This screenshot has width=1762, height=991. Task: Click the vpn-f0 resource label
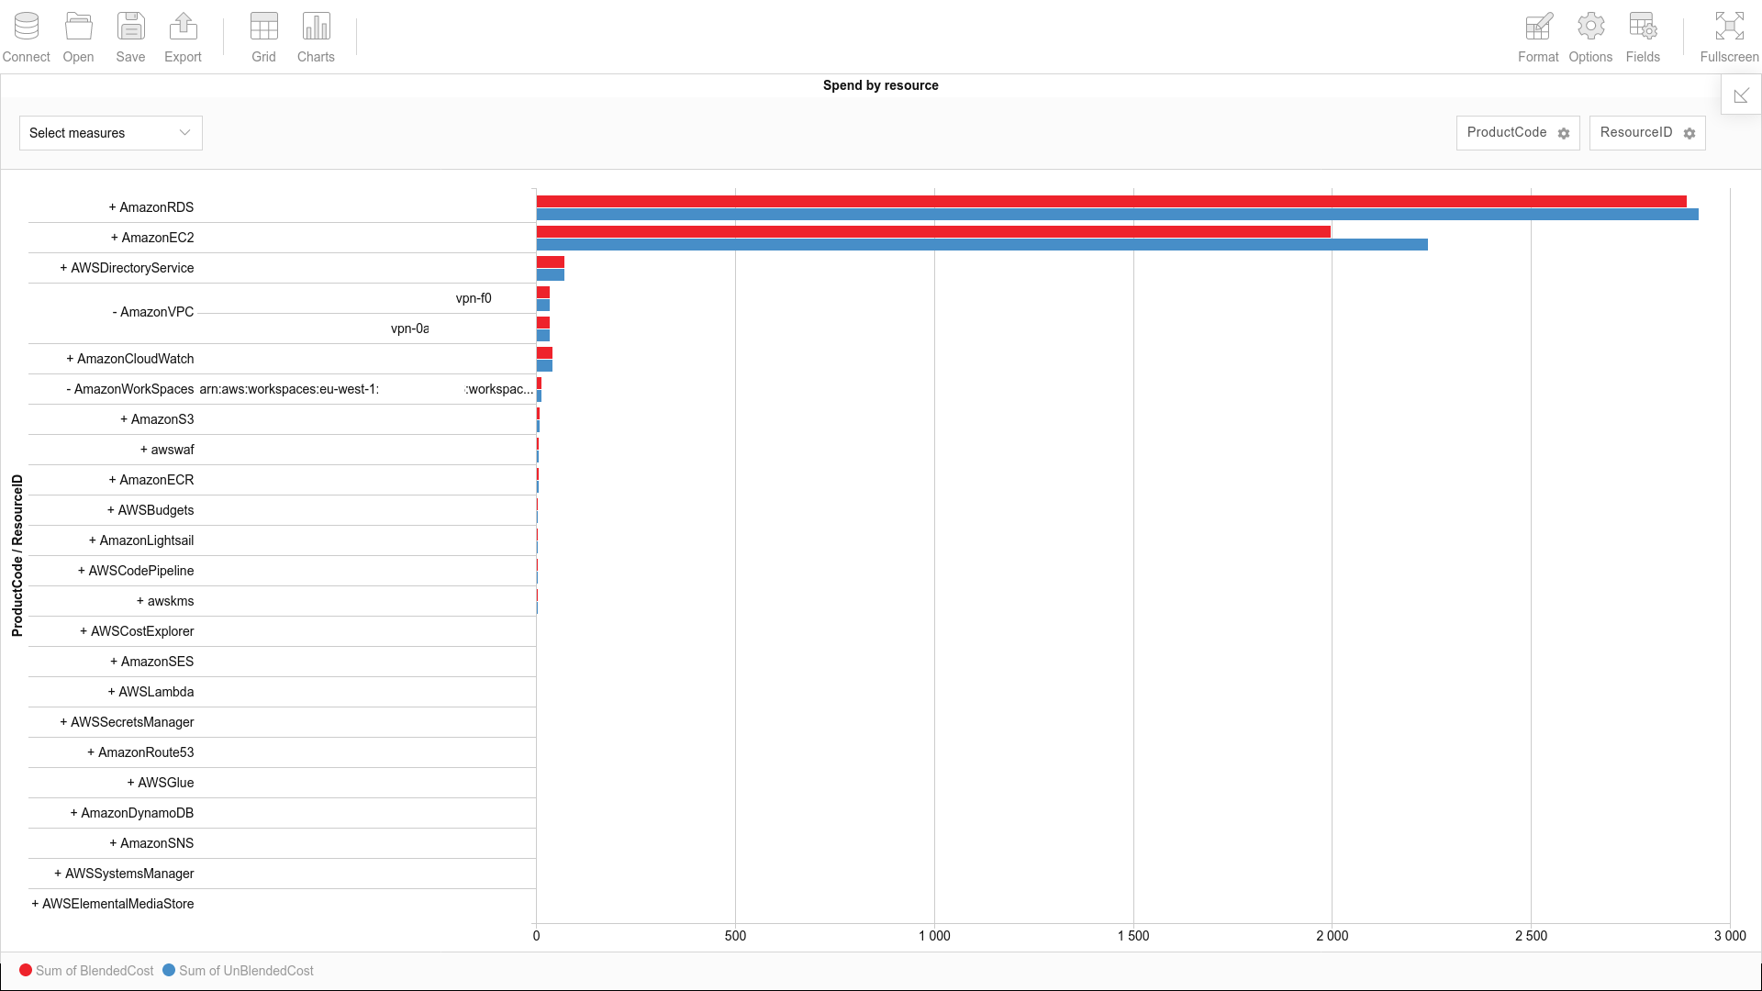coord(474,298)
